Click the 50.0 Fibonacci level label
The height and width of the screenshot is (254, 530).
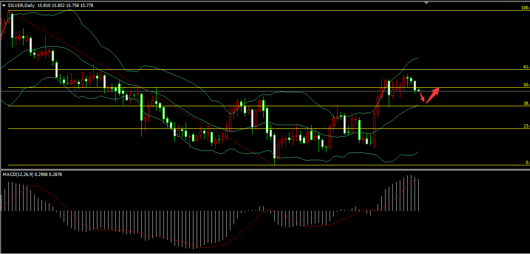526,85
